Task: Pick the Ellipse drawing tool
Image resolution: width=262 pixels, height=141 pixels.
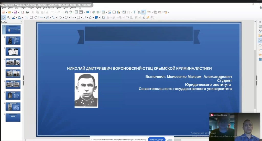Action: coord(36,18)
